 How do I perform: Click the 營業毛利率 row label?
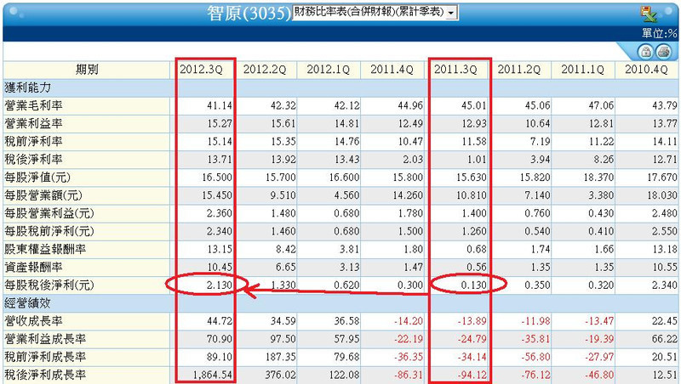(33, 105)
